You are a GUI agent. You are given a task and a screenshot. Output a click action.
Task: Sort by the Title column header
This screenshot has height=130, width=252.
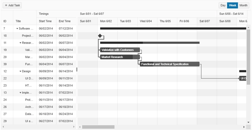pyautogui.click(x=25, y=18)
